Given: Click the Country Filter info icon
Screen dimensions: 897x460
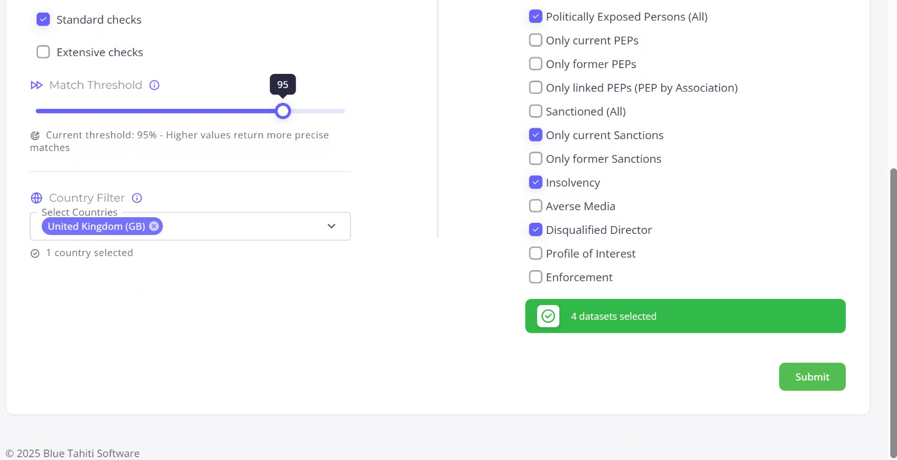Looking at the screenshot, I should coord(137,198).
